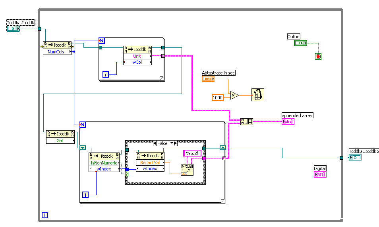The width and height of the screenshot is (379, 227).
Task: Select the Format Into String function
Action: (187, 170)
